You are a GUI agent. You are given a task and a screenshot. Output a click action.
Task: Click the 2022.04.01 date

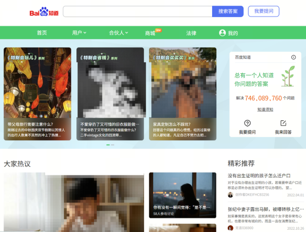[295, 195]
